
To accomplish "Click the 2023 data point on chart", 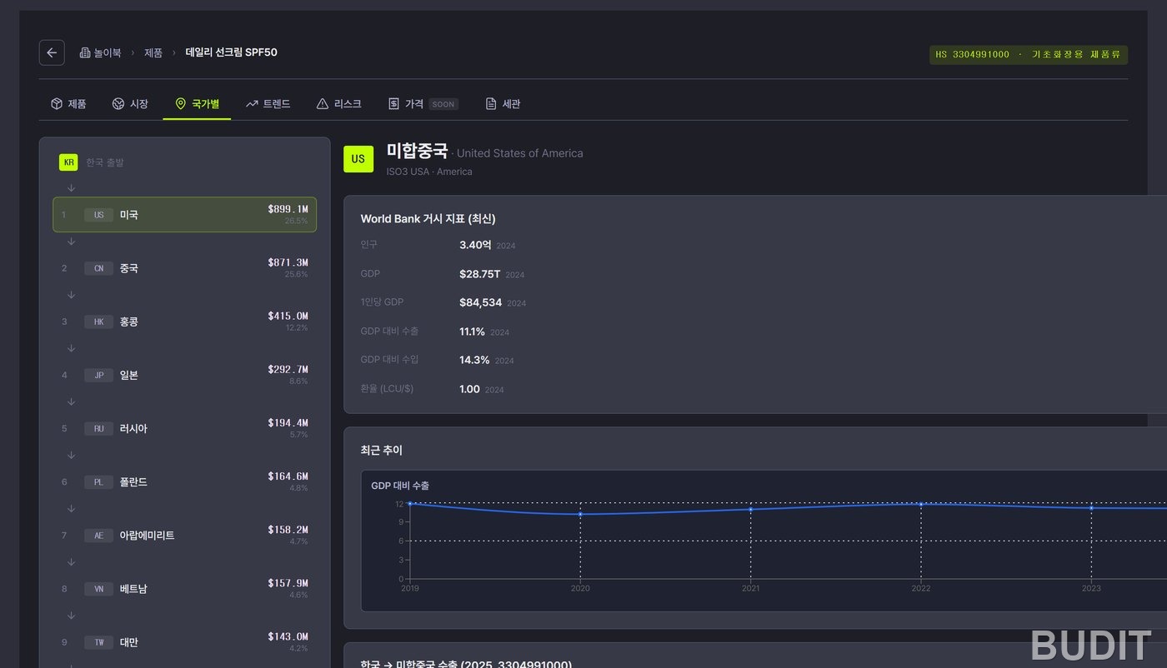I will (x=1091, y=507).
